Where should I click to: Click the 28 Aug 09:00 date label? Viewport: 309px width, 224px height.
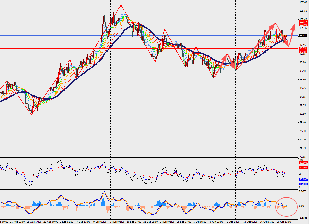(51, 222)
